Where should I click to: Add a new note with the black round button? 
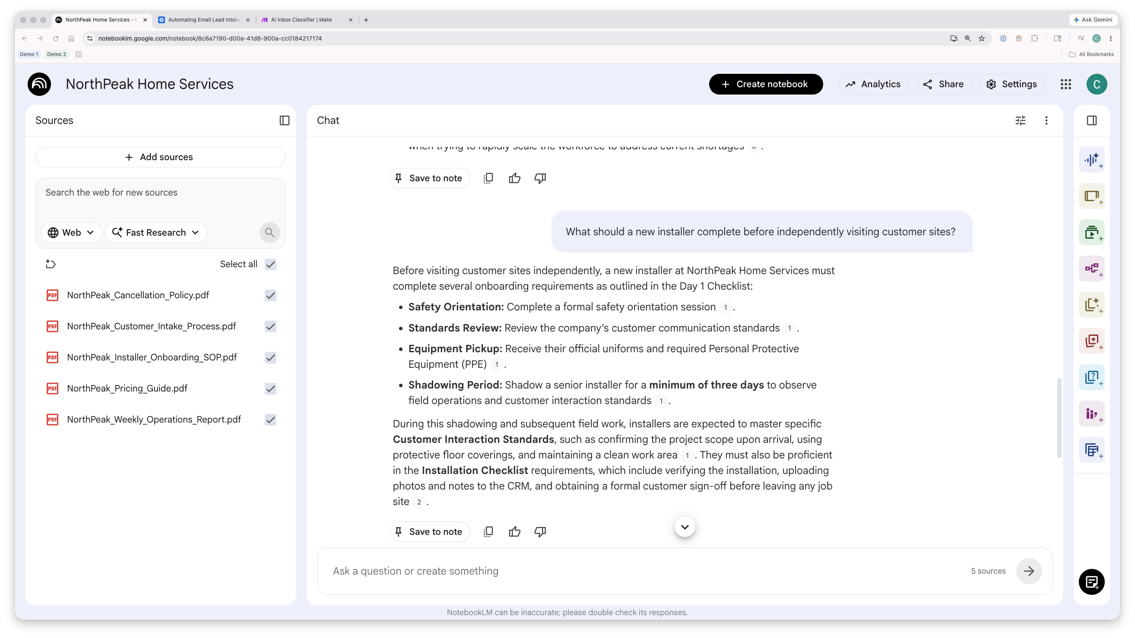click(1092, 582)
